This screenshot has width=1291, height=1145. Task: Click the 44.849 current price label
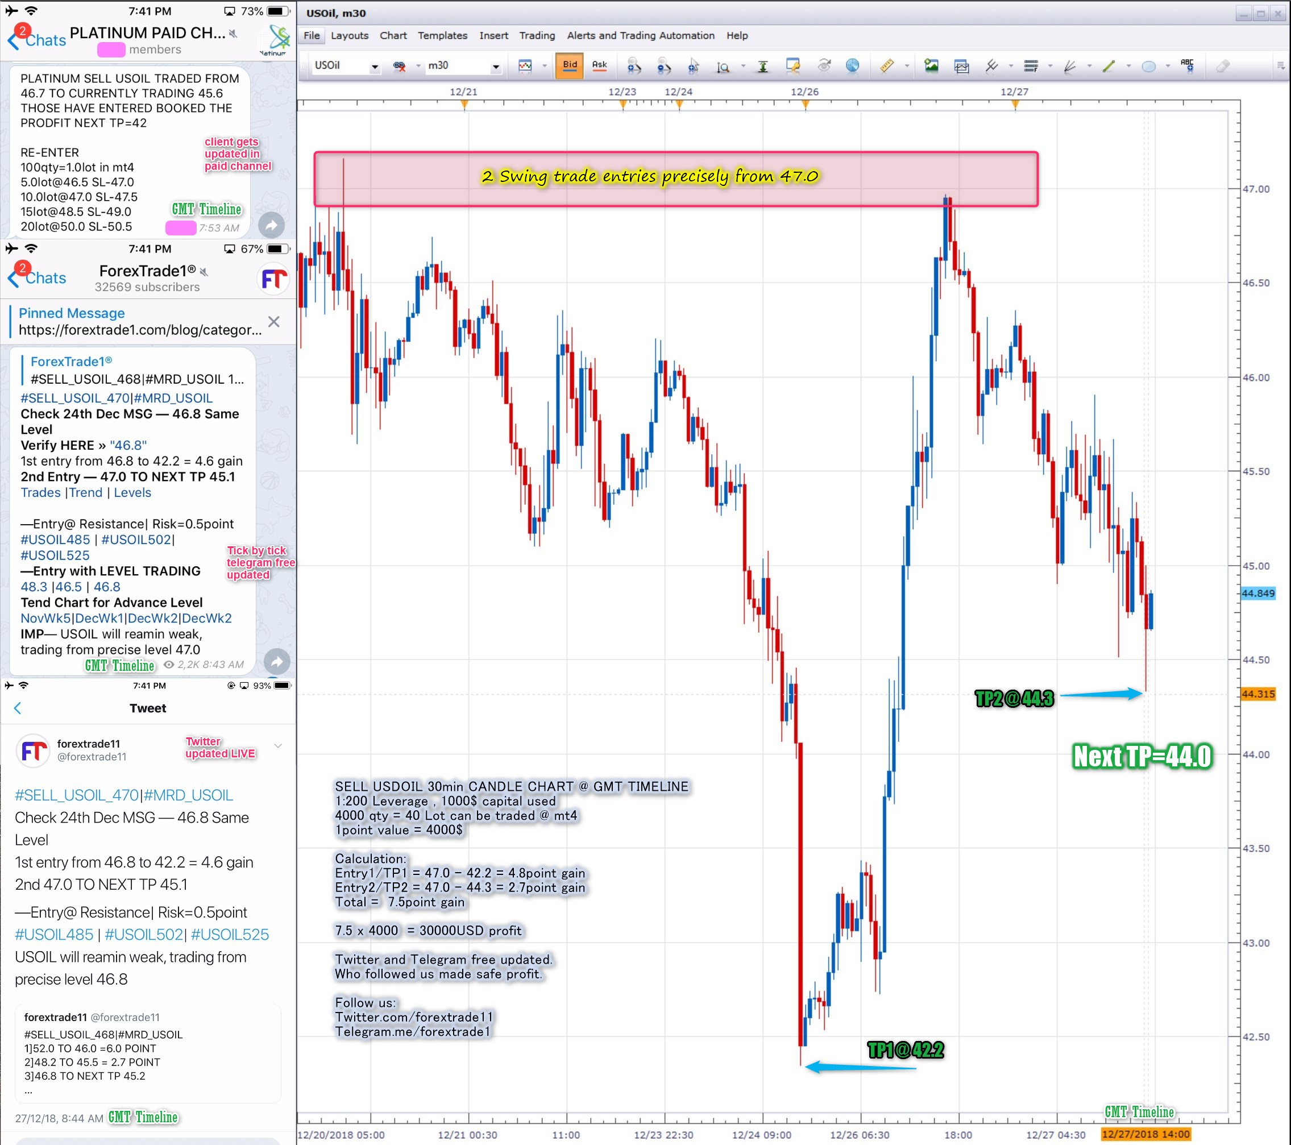1257,593
